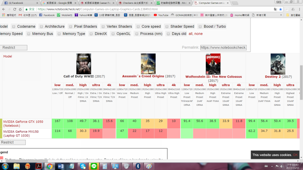Open Gmail inbox bookmark
The width and height of the screenshot is (303, 170).
point(28,15)
